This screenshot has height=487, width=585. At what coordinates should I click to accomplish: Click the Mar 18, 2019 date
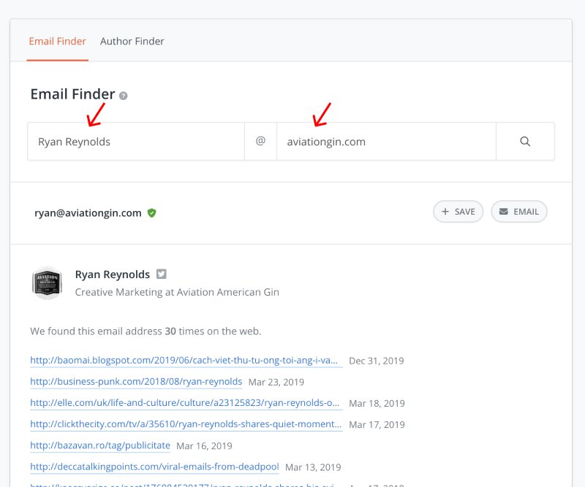point(377,403)
